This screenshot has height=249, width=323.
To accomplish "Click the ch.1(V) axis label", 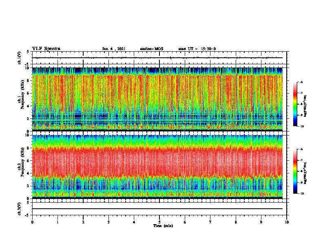I will click(x=20, y=58).
